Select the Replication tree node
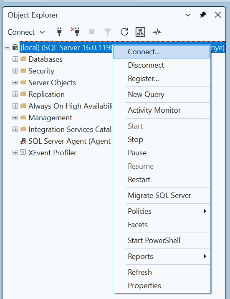The height and width of the screenshot is (299, 230). pos(46,94)
